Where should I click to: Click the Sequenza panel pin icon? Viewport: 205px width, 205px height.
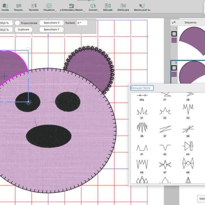coord(174,23)
